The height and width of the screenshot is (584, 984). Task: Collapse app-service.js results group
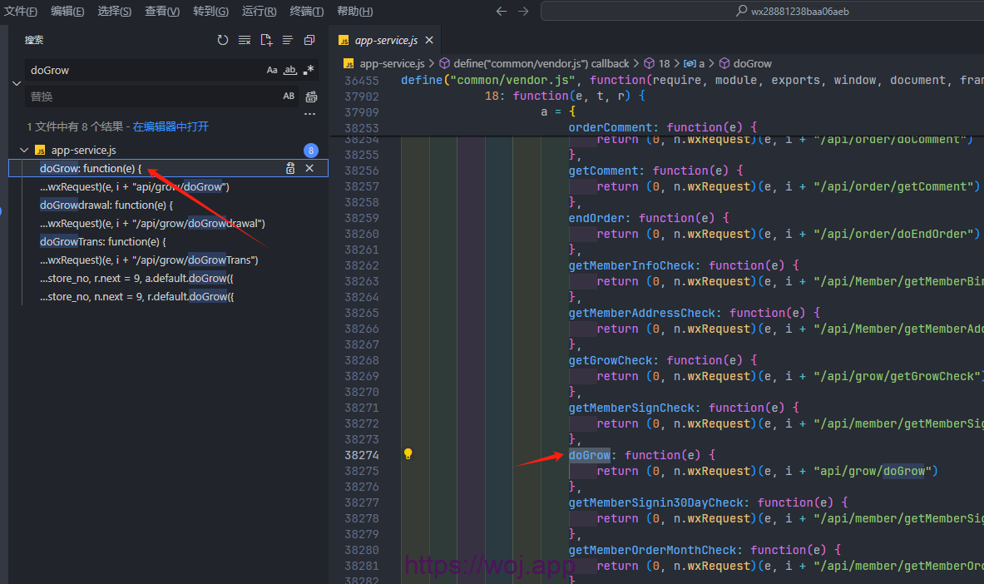24,151
